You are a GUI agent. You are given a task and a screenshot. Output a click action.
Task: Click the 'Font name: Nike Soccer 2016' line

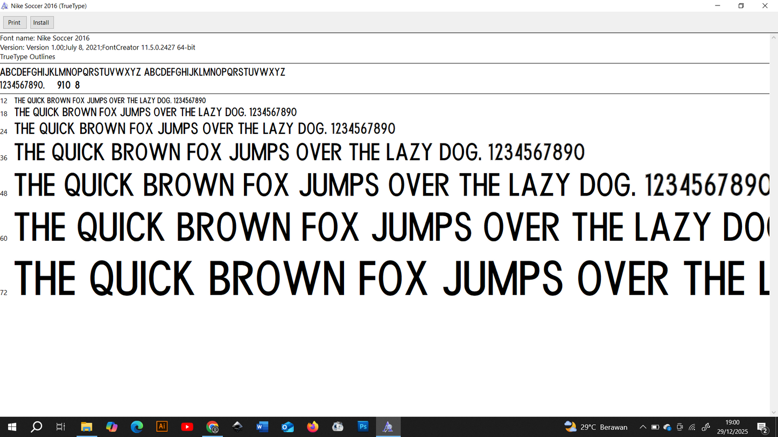tap(45, 38)
